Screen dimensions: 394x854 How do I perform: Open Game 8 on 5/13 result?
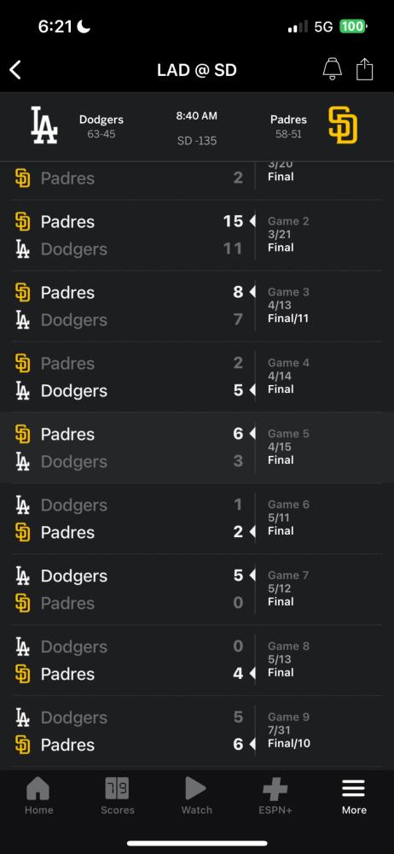tap(197, 660)
